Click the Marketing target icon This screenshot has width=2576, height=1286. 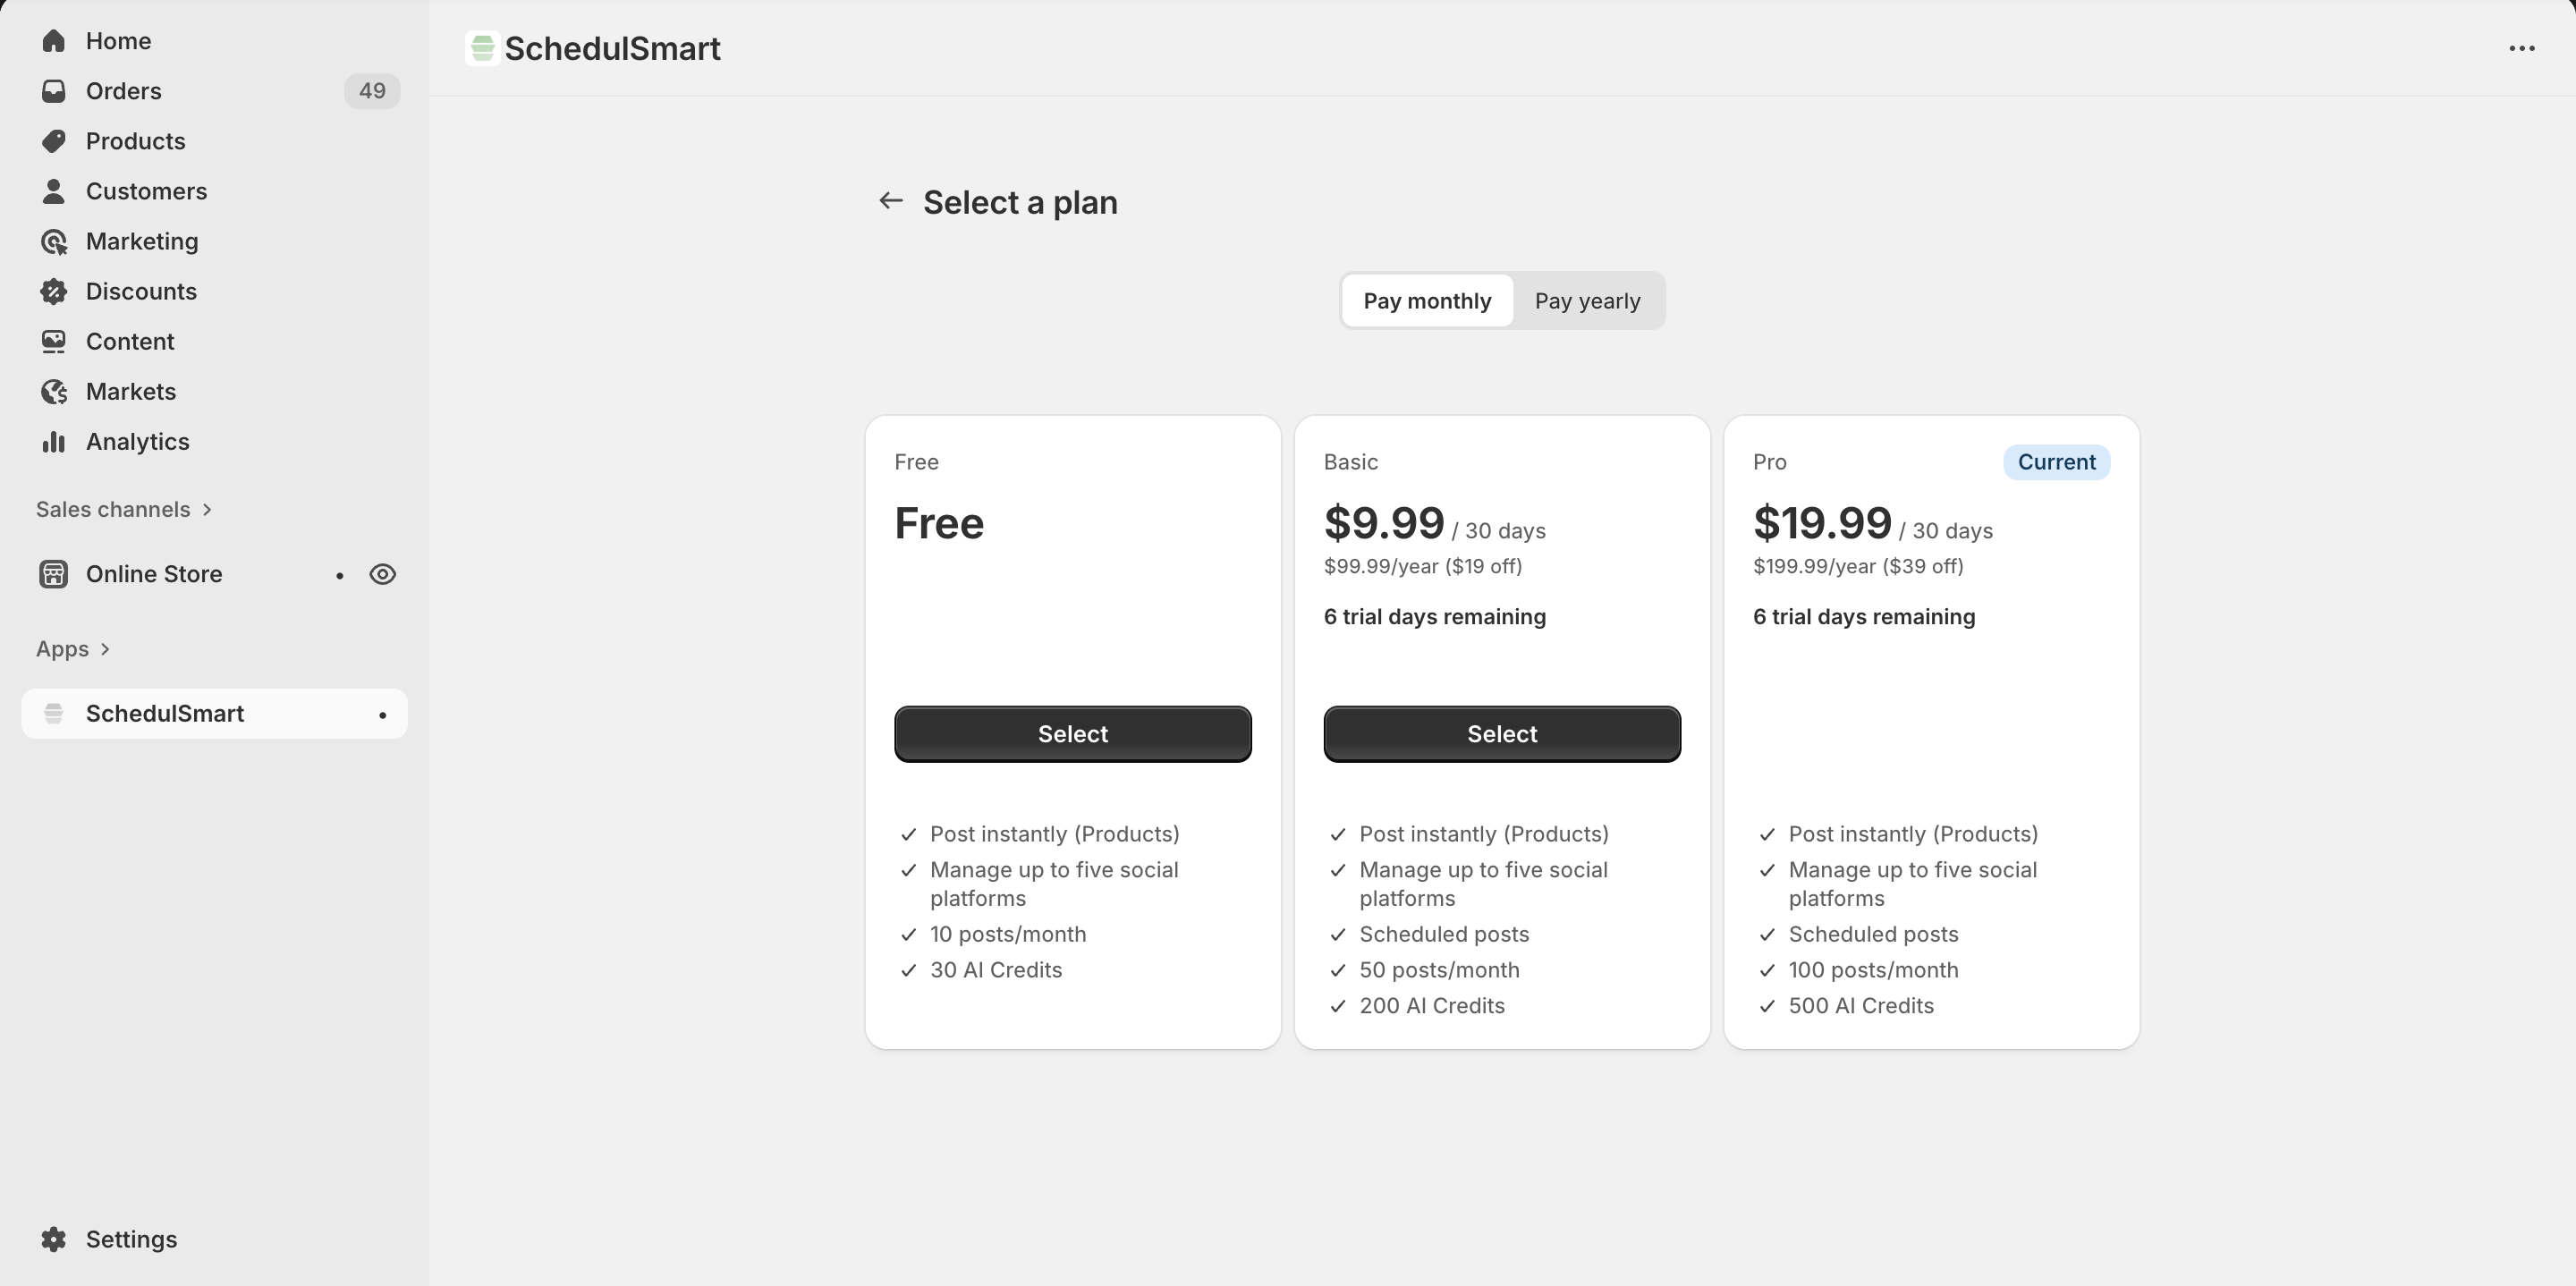click(54, 241)
